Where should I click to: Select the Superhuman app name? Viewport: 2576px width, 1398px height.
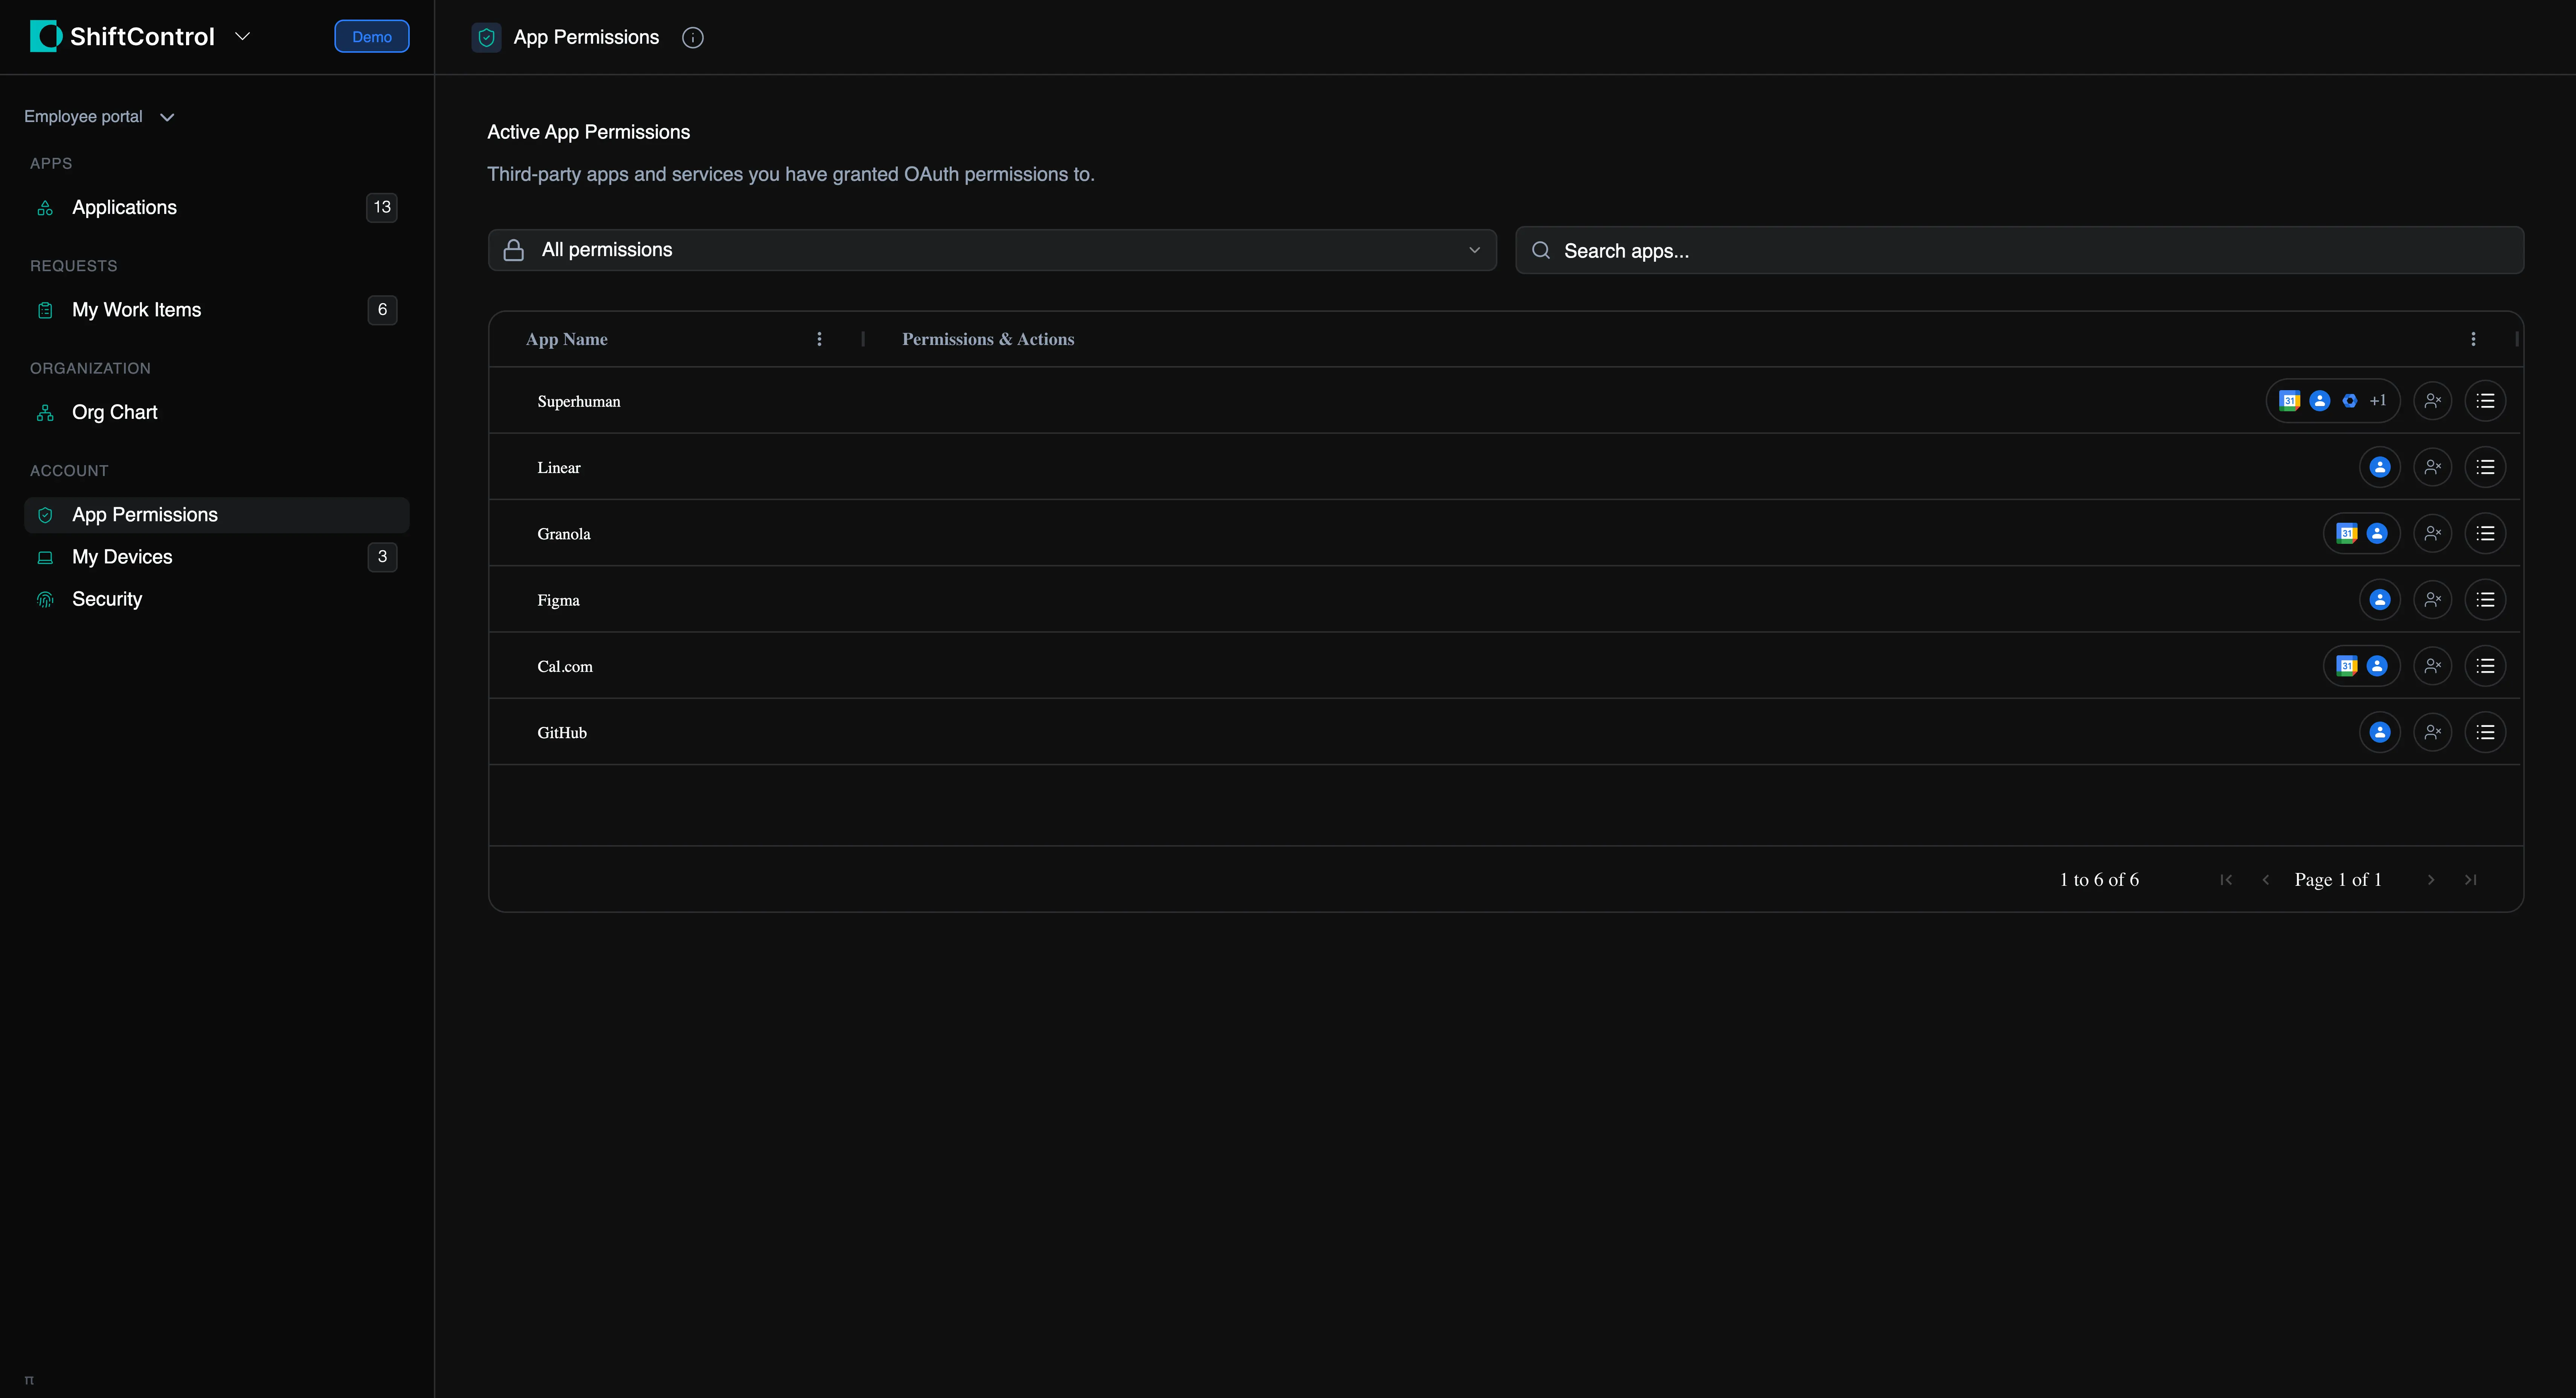pyautogui.click(x=578, y=401)
